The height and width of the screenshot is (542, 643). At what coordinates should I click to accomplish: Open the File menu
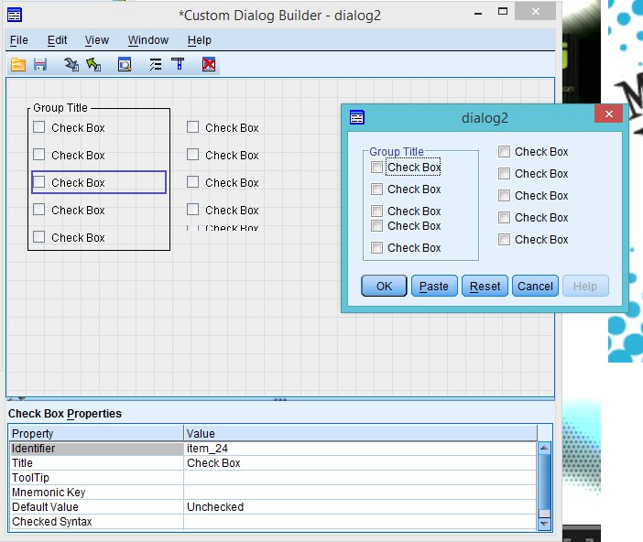point(18,40)
